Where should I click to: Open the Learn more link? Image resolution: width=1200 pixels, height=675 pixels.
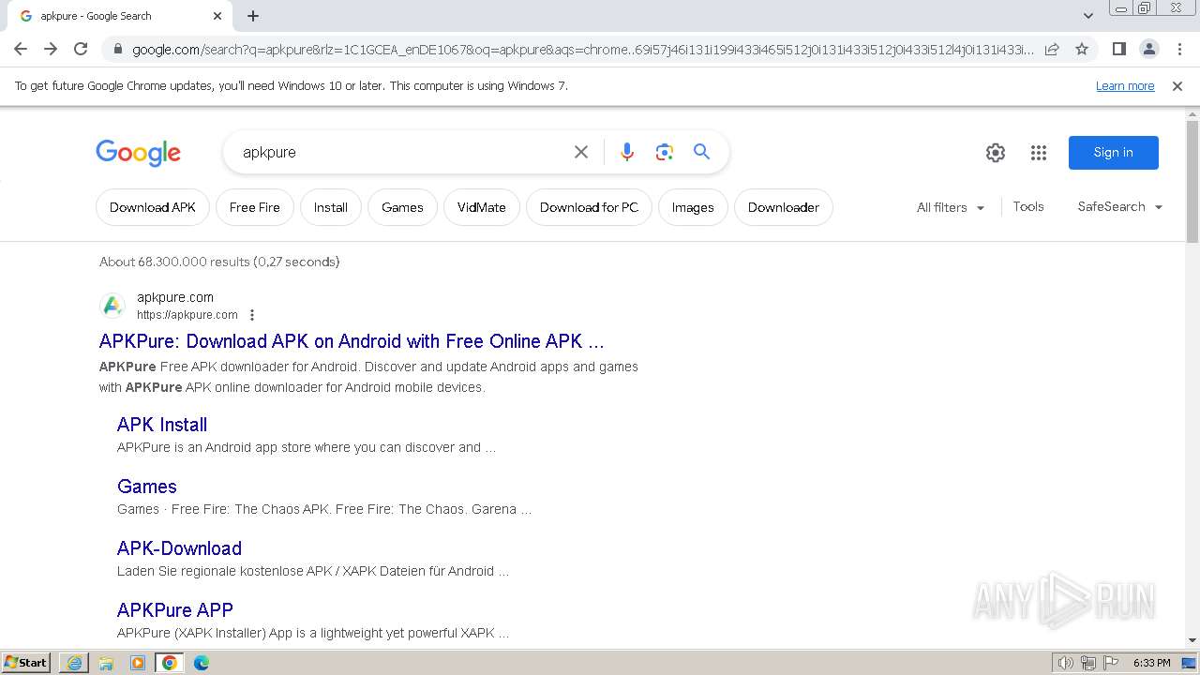click(x=1125, y=86)
